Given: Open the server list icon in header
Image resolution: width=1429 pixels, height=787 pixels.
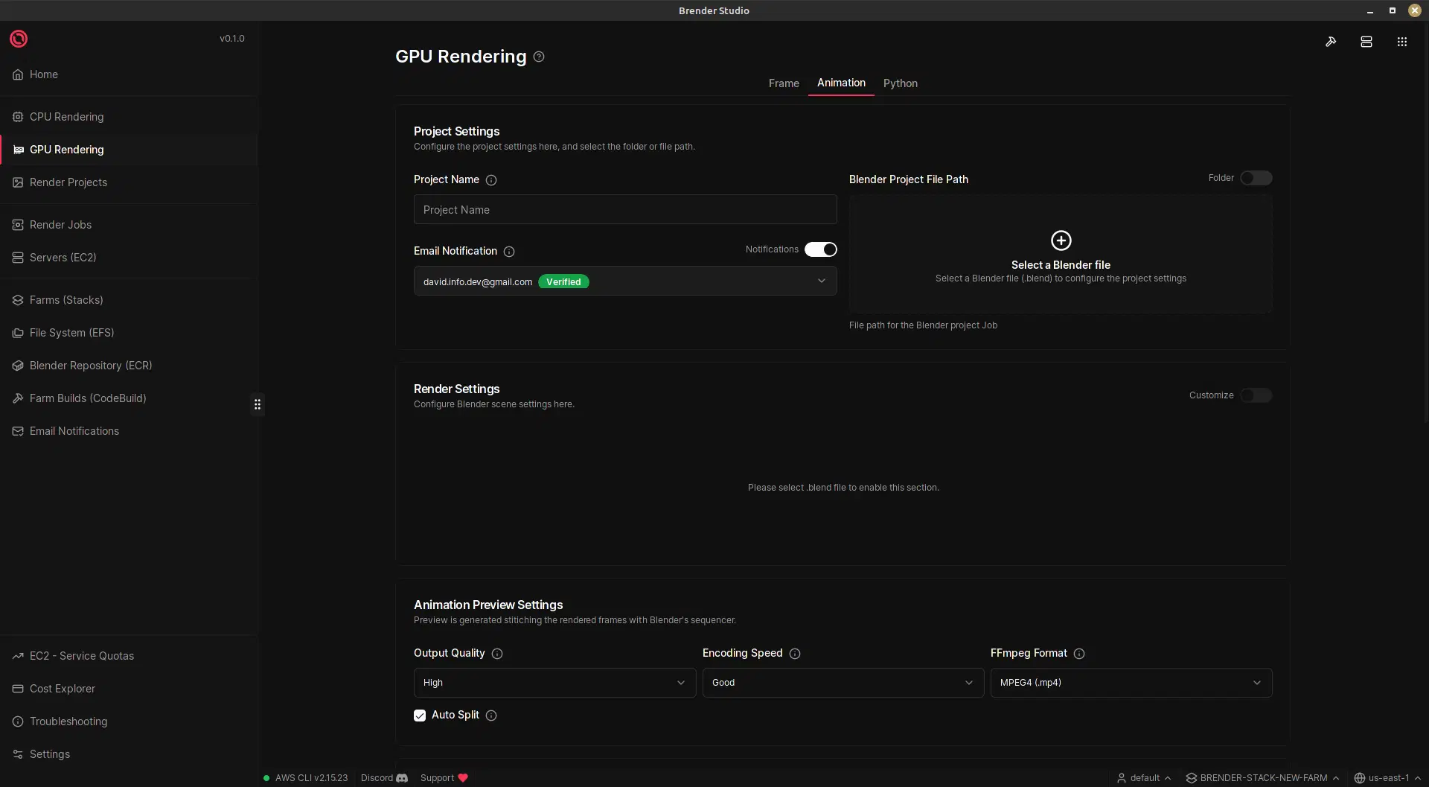Looking at the screenshot, I should click(x=1366, y=42).
